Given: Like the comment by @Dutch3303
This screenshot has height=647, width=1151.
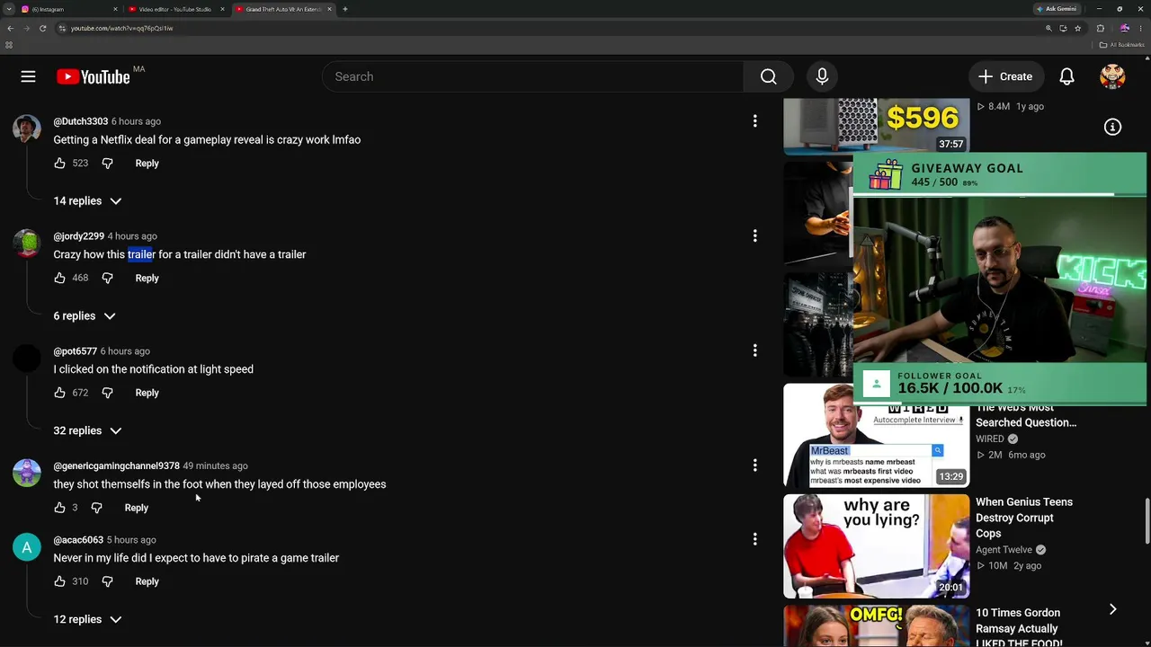Looking at the screenshot, I should [x=59, y=164].
